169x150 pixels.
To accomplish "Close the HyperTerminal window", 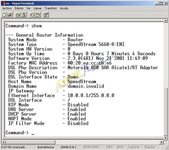I will click(165, 3).
